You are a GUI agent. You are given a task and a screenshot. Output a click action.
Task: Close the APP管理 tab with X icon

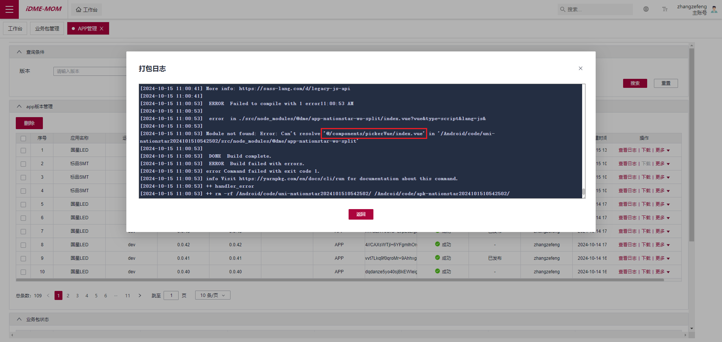(x=102, y=29)
